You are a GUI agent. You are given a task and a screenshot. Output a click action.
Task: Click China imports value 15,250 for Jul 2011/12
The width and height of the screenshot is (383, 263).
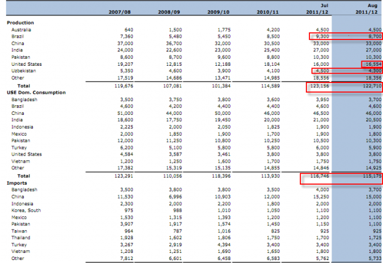(321, 197)
